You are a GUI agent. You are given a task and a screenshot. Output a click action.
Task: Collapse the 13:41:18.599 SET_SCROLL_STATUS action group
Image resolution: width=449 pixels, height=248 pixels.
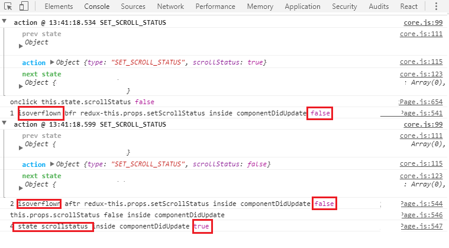4,123
